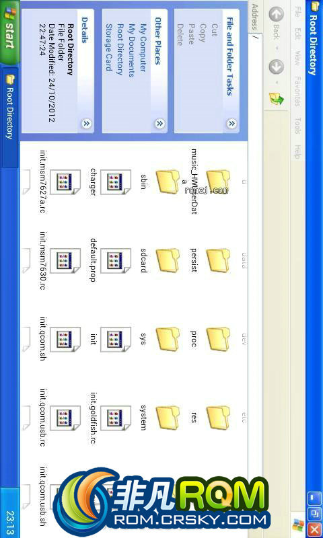This screenshot has height=538, width=323.
Task: Open the Favorites menu
Action: tap(297, 91)
